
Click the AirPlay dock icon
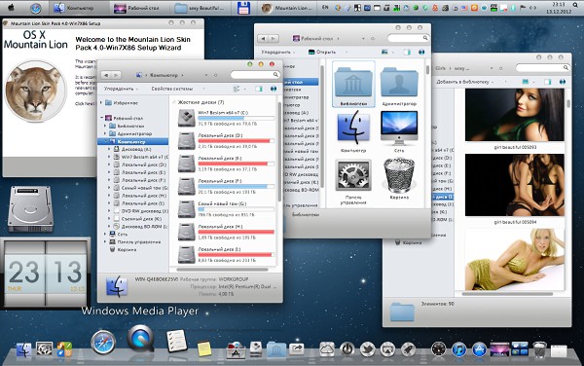[x=387, y=349]
